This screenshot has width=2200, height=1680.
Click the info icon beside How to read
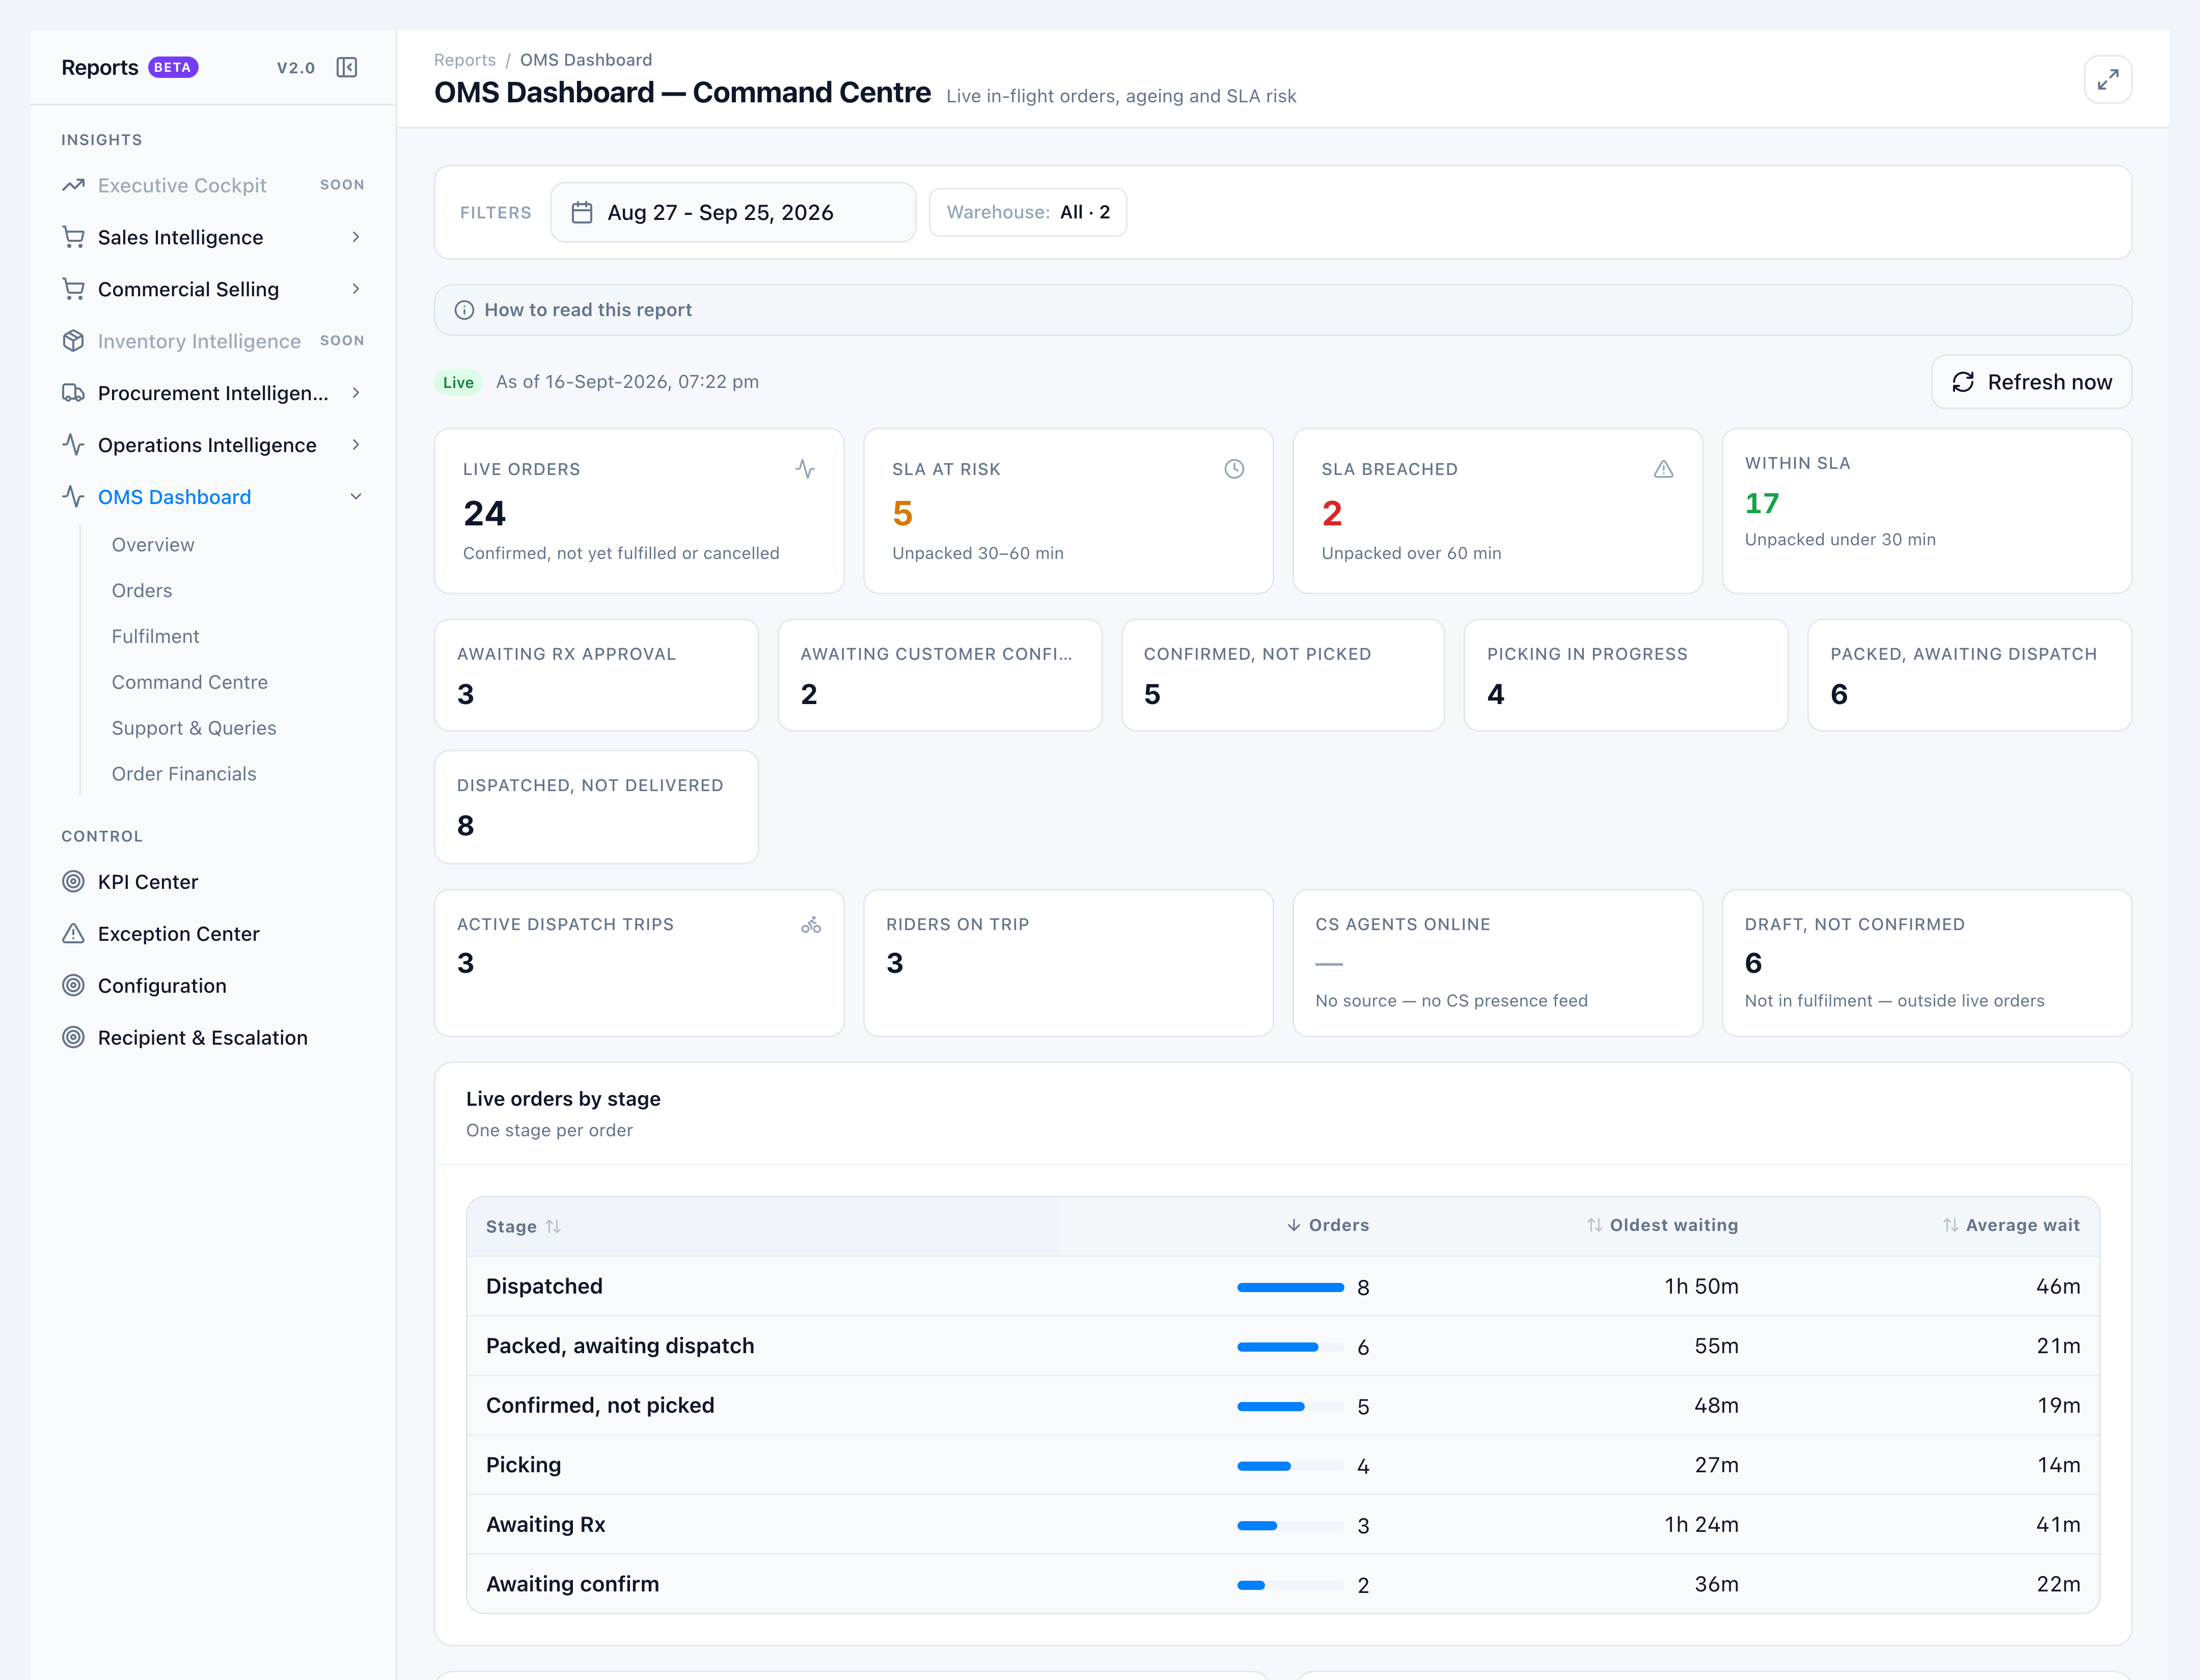(x=464, y=310)
